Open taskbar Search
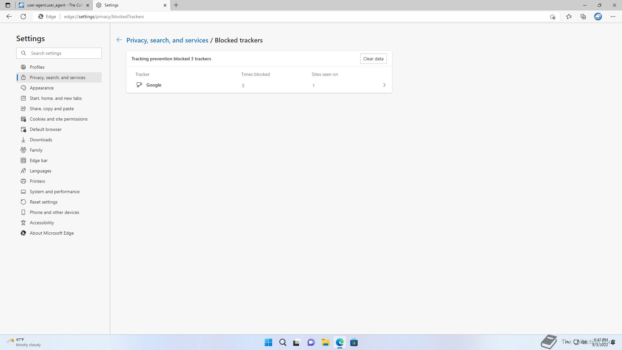 282,342
